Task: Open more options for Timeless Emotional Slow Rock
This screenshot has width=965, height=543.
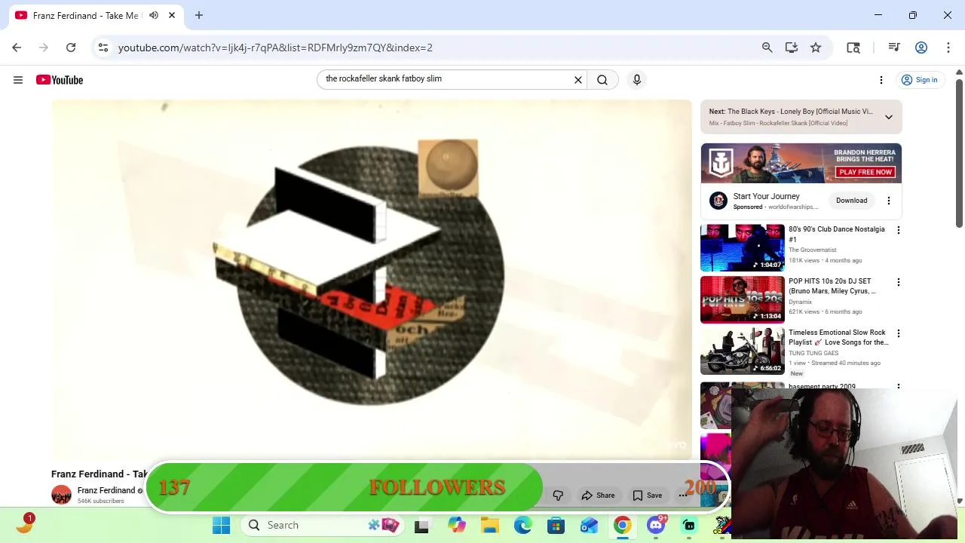Action: [x=898, y=333]
